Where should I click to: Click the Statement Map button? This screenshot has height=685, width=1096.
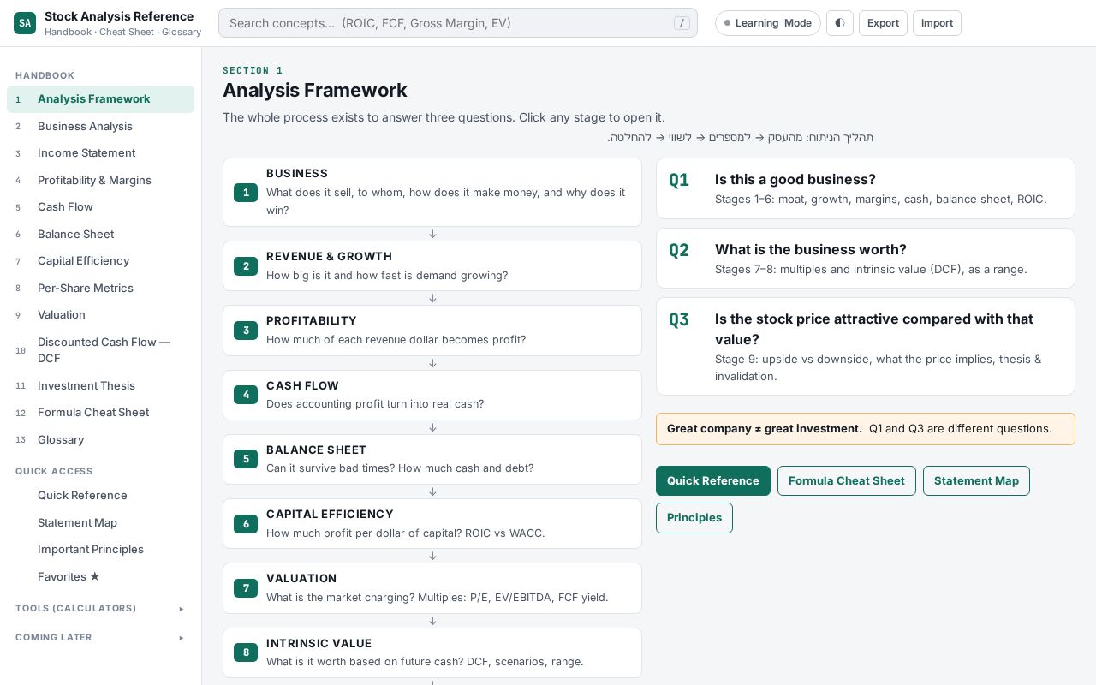click(976, 480)
